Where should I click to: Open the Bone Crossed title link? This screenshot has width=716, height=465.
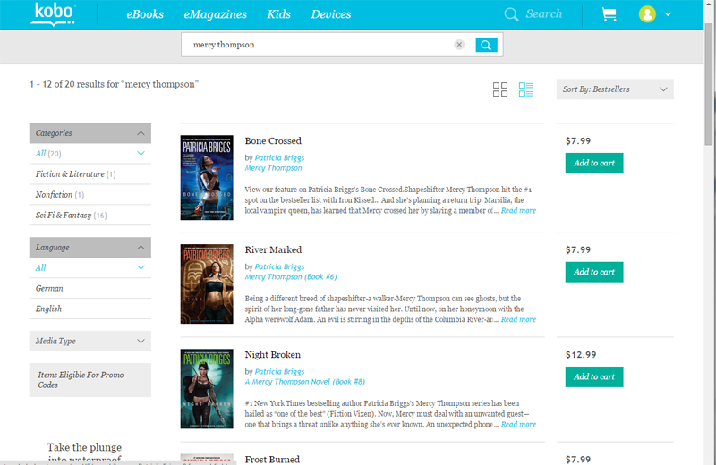tap(273, 140)
